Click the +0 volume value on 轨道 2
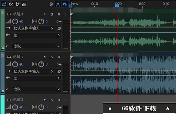The image size is (176, 114). [x=21, y=64]
